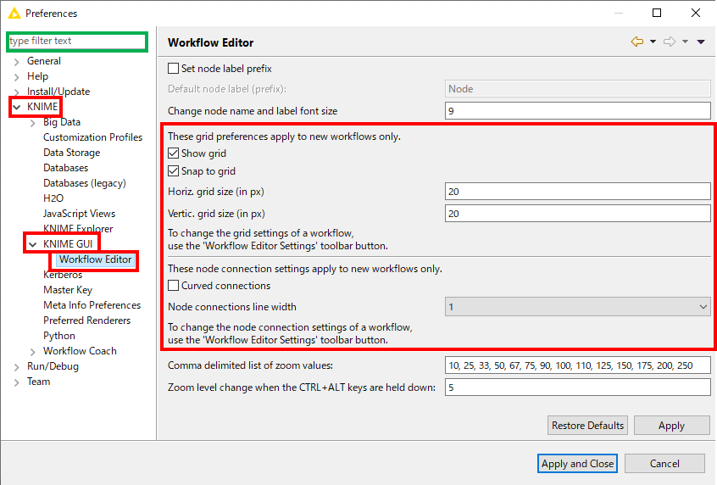Open the forward history dropdown arrow
717x485 pixels.
point(685,42)
